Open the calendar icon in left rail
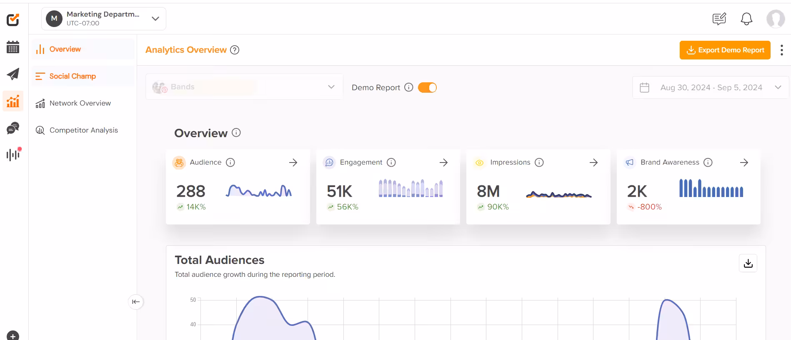This screenshot has height=340, width=791. [13, 47]
